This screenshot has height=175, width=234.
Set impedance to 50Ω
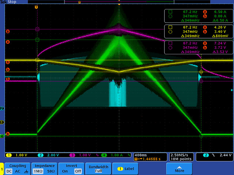(x=51, y=171)
